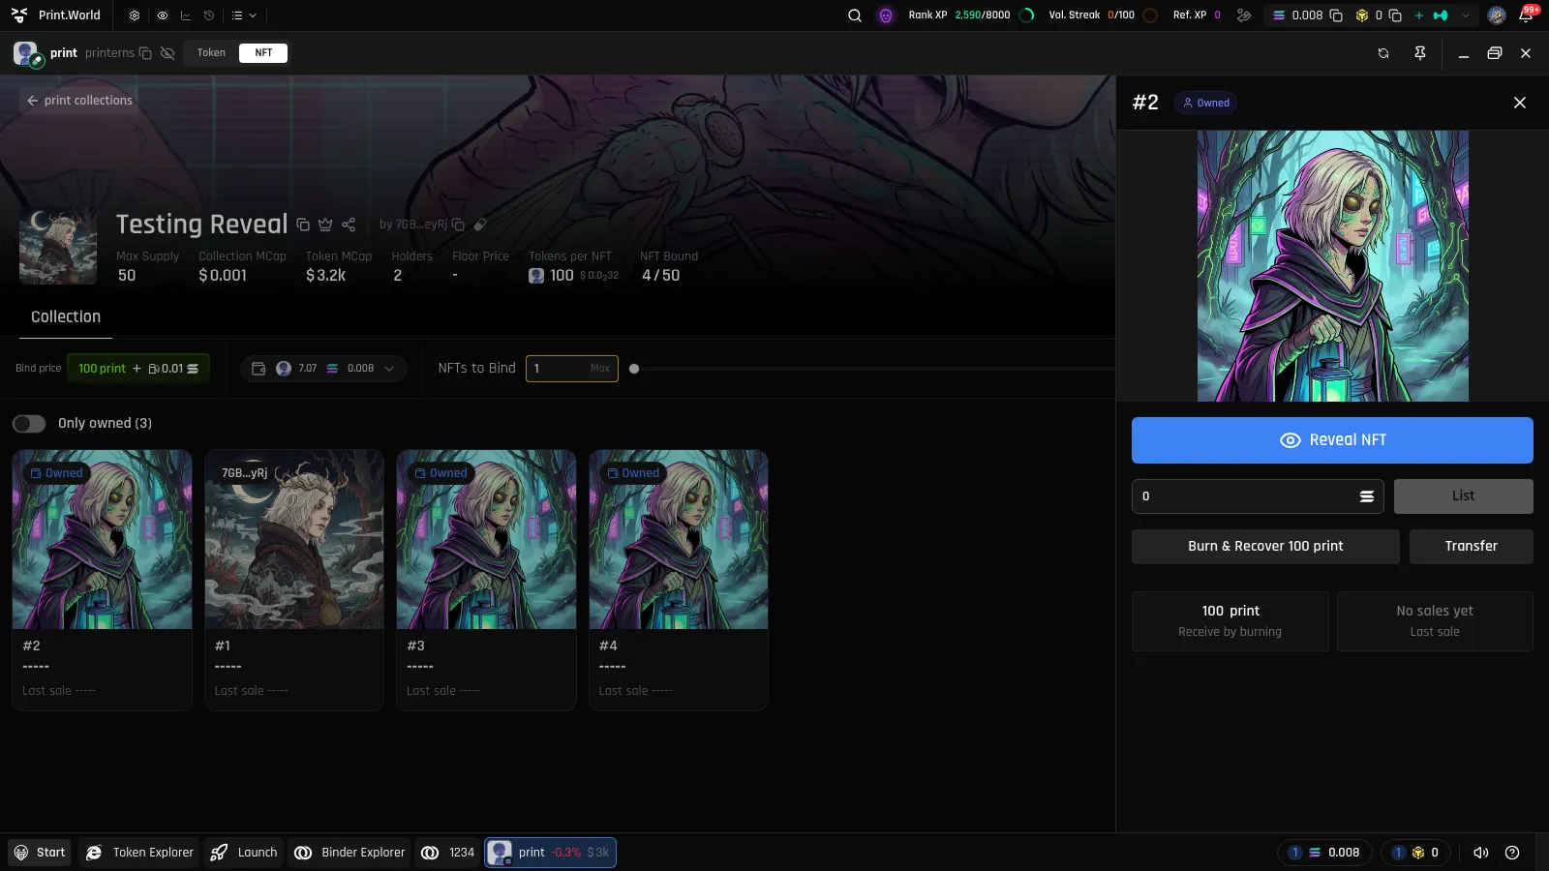This screenshot has width=1549, height=871.
Task: Expand the top bar wallet chevron
Action: 1466,15
